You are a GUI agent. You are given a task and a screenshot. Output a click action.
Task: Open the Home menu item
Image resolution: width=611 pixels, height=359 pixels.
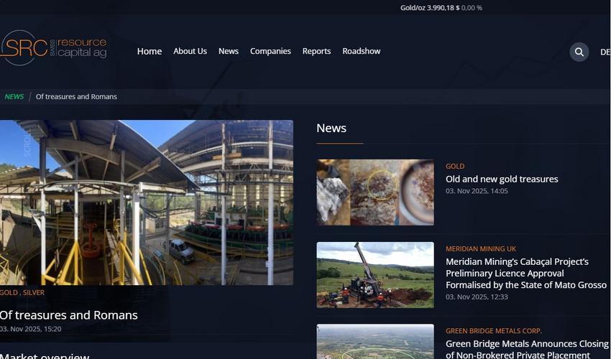click(150, 51)
